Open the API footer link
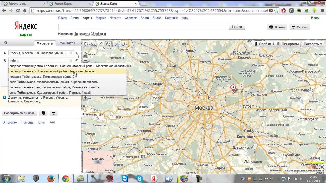 (x=52, y=122)
